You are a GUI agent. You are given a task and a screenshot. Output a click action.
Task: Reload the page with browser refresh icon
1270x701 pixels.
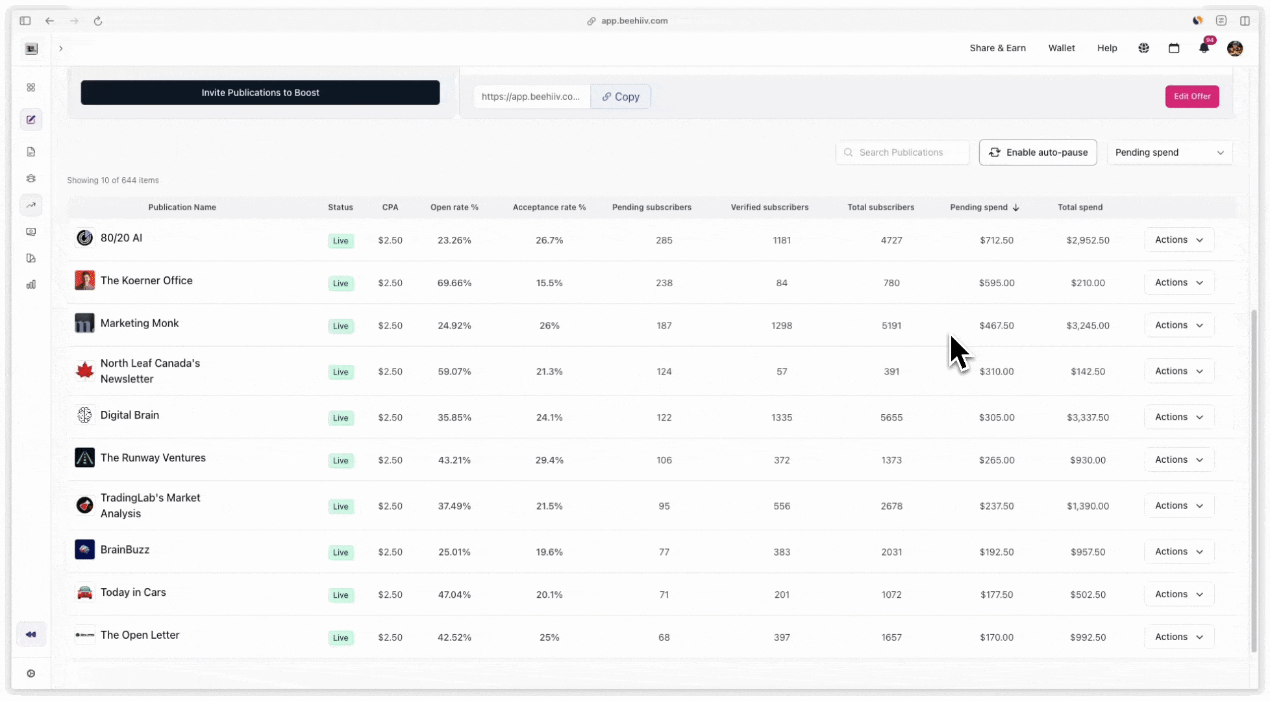click(x=98, y=21)
